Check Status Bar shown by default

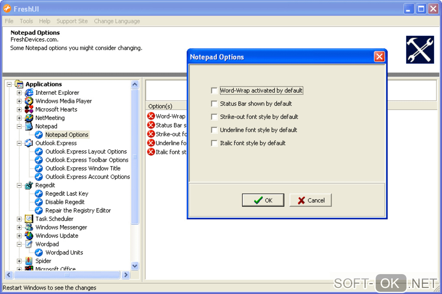[214, 104]
